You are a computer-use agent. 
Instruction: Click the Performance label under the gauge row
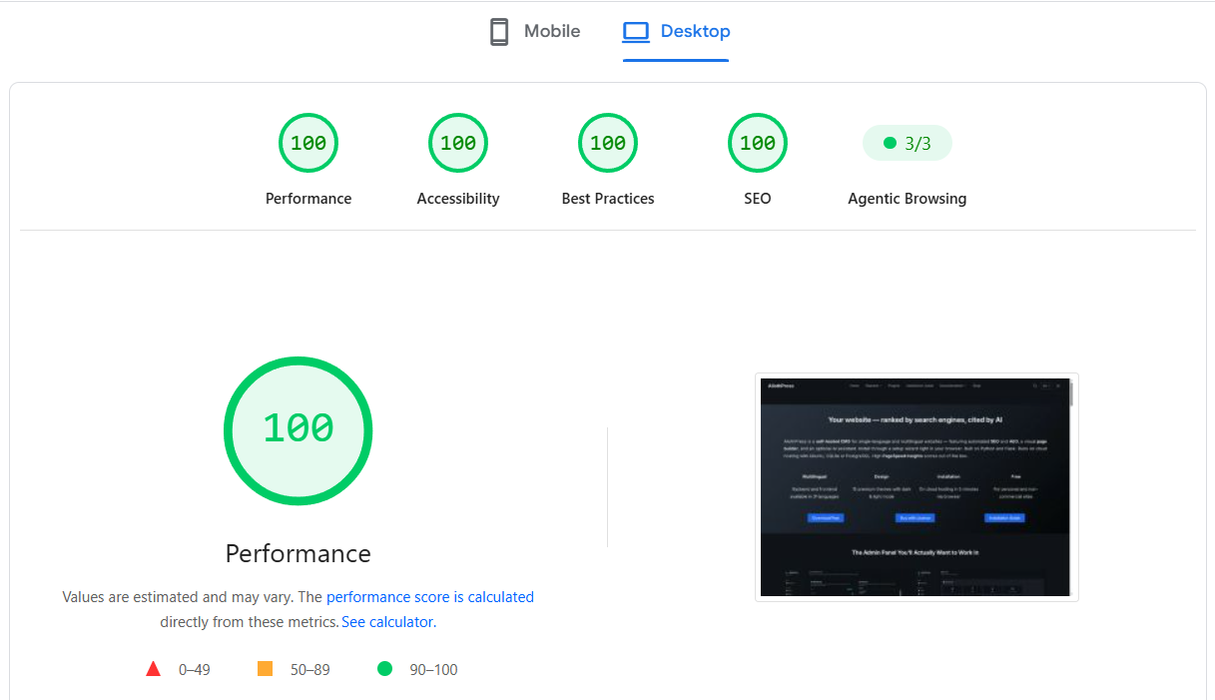click(x=308, y=199)
